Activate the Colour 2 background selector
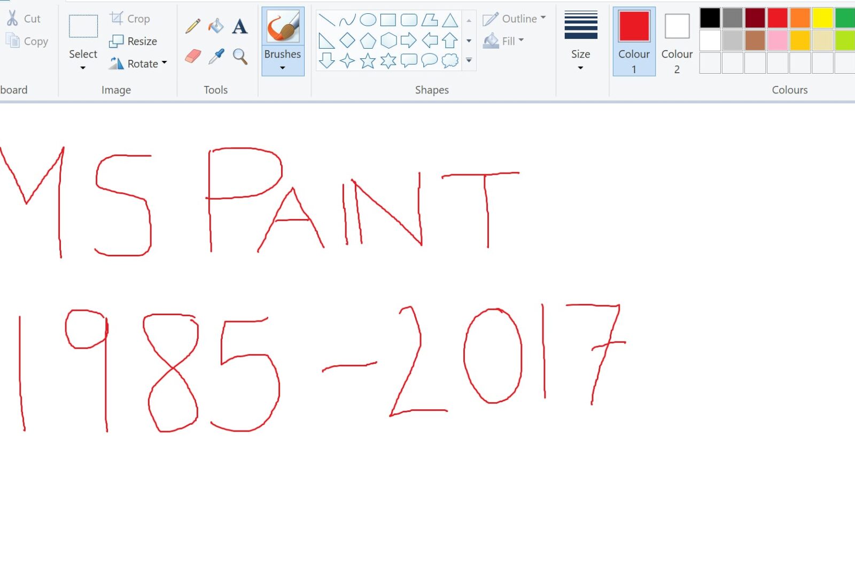 click(x=677, y=42)
